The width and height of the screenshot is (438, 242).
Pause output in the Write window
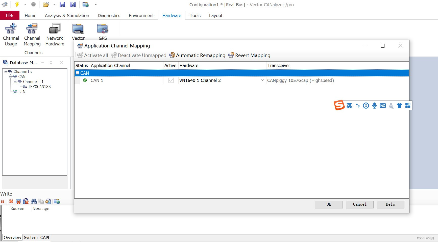coord(3,201)
